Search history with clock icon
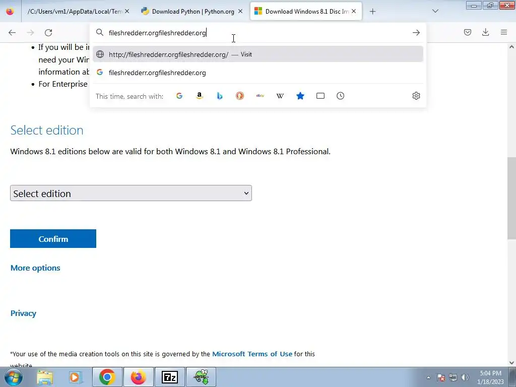Viewport: 516px width, 387px height. 340,96
